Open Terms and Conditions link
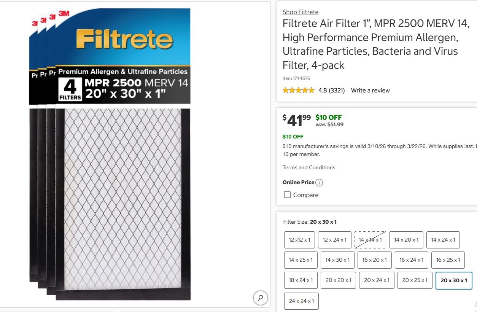Screen dimensions: 477x312 tap(308, 167)
